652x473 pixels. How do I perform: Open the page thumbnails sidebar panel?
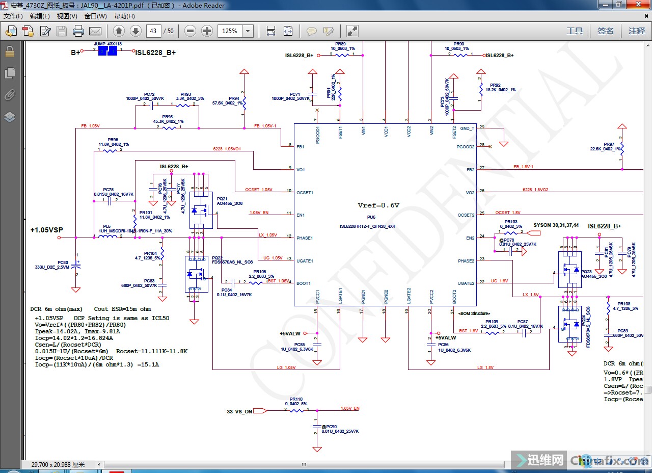tap(9, 73)
